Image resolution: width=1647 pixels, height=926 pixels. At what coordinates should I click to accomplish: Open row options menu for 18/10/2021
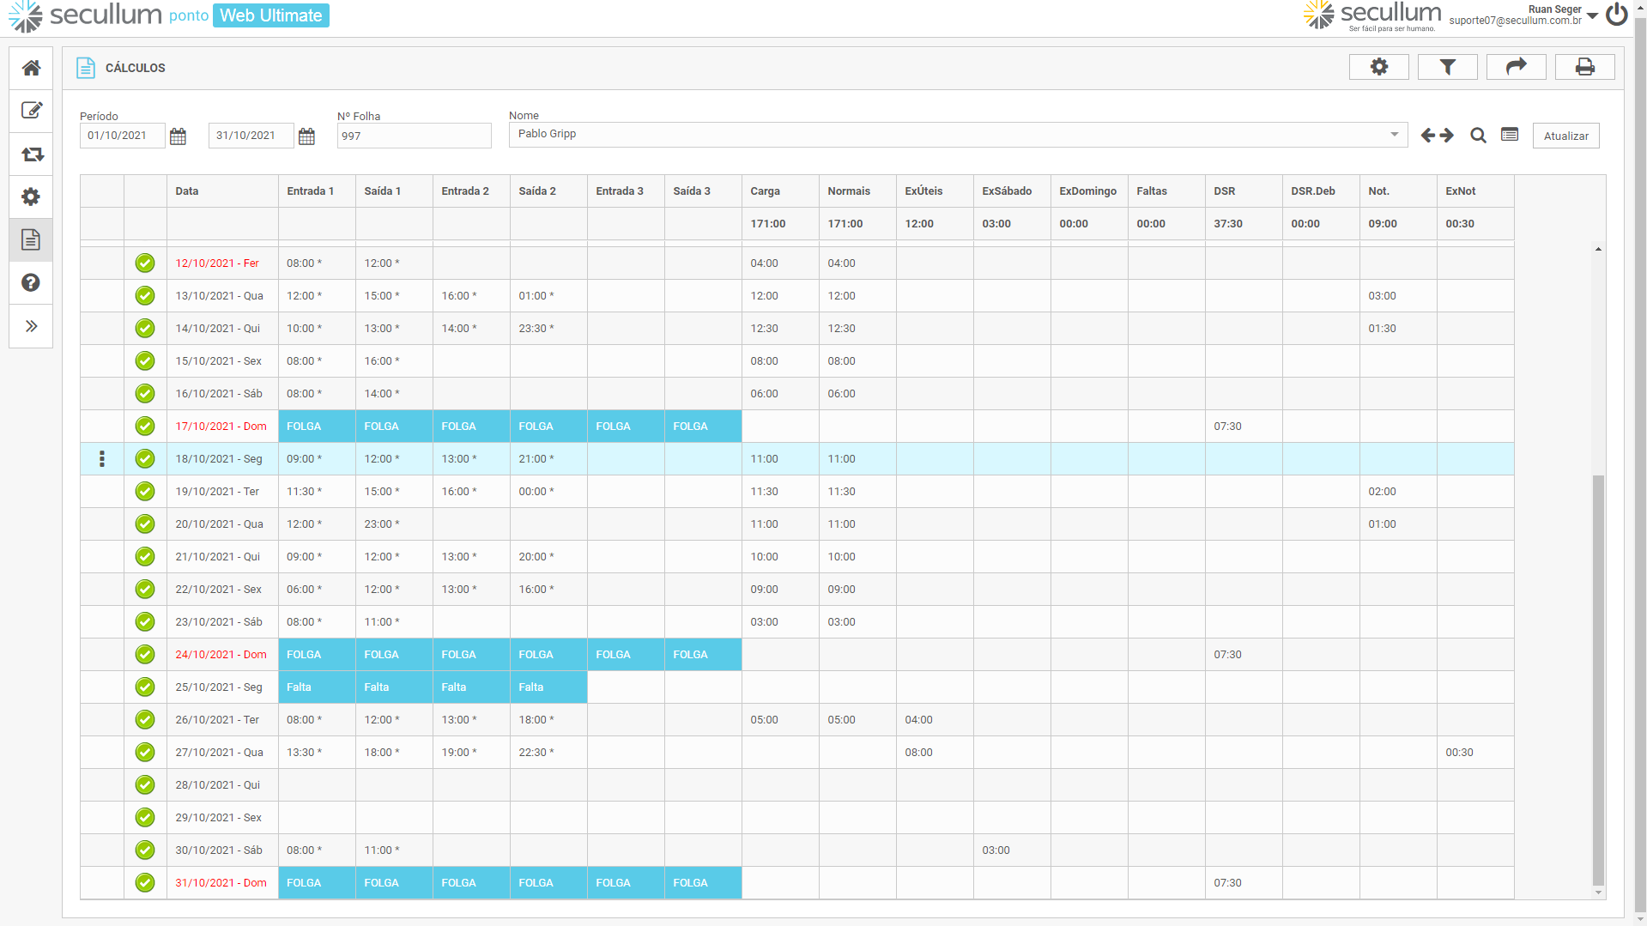tap(102, 459)
